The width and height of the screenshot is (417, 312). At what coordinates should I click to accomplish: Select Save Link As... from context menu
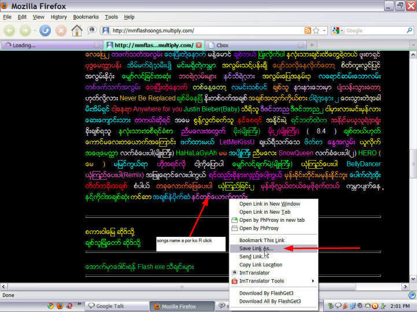coord(274,248)
